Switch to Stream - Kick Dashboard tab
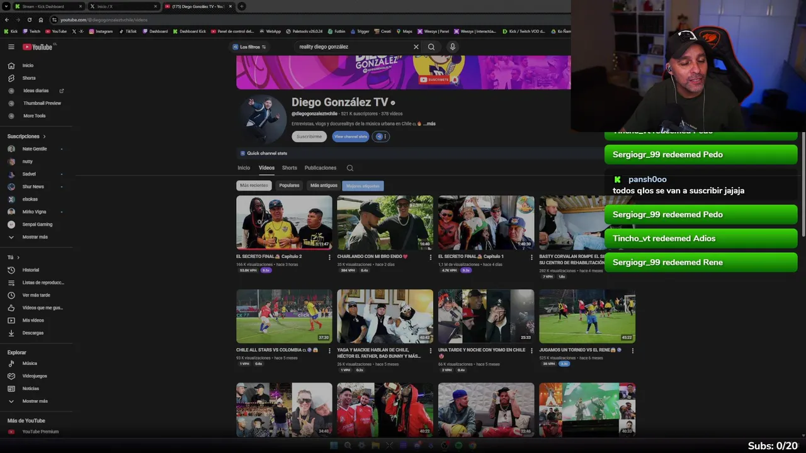The width and height of the screenshot is (806, 453). [x=48, y=6]
